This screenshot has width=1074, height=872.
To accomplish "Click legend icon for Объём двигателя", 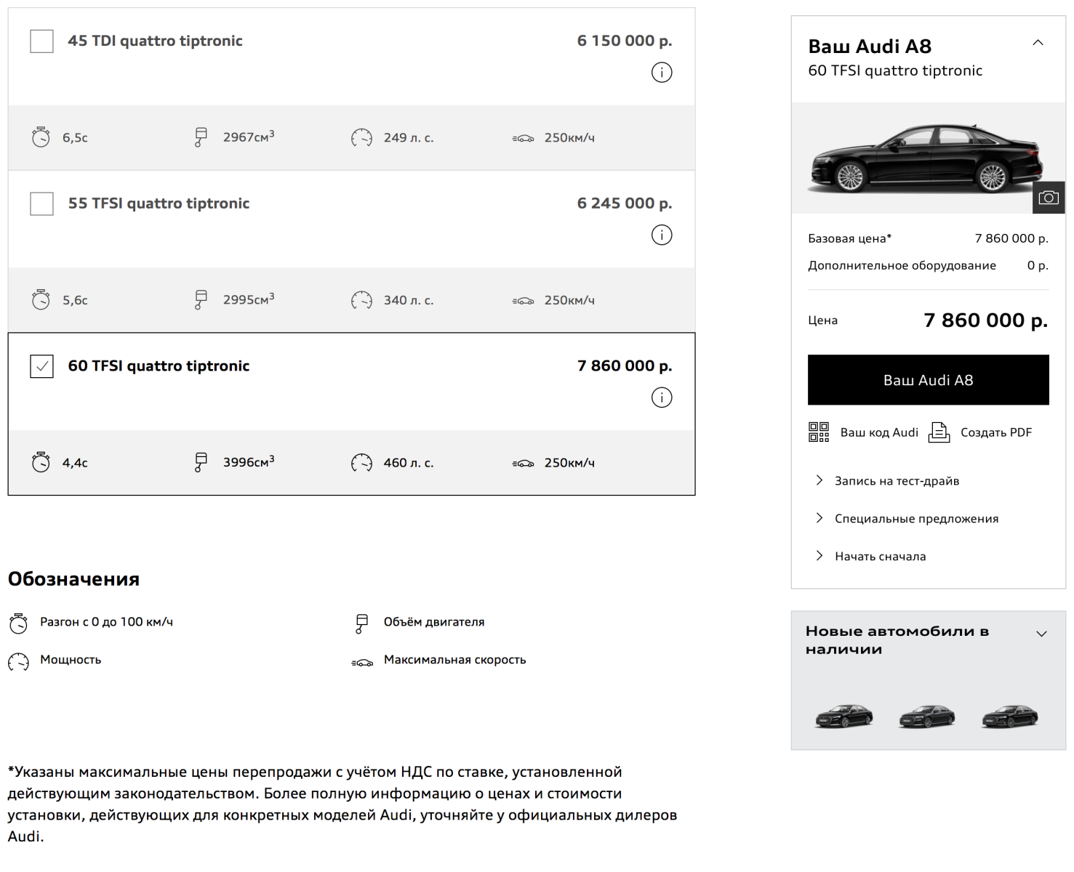I will 361,623.
